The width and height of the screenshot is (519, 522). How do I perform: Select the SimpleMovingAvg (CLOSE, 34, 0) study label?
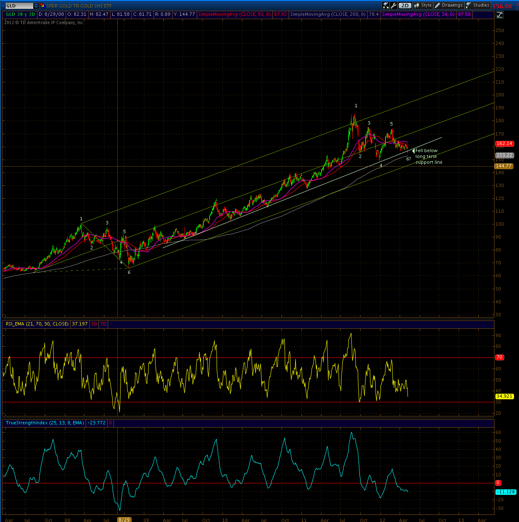[418, 14]
